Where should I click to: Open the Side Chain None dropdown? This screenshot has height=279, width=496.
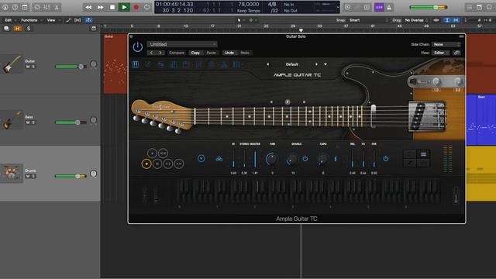pos(446,44)
